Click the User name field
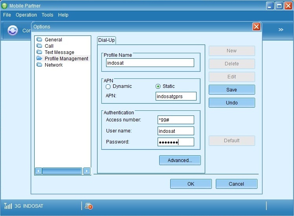Viewport: 294px width, 216px height. pyautogui.click(x=176, y=131)
